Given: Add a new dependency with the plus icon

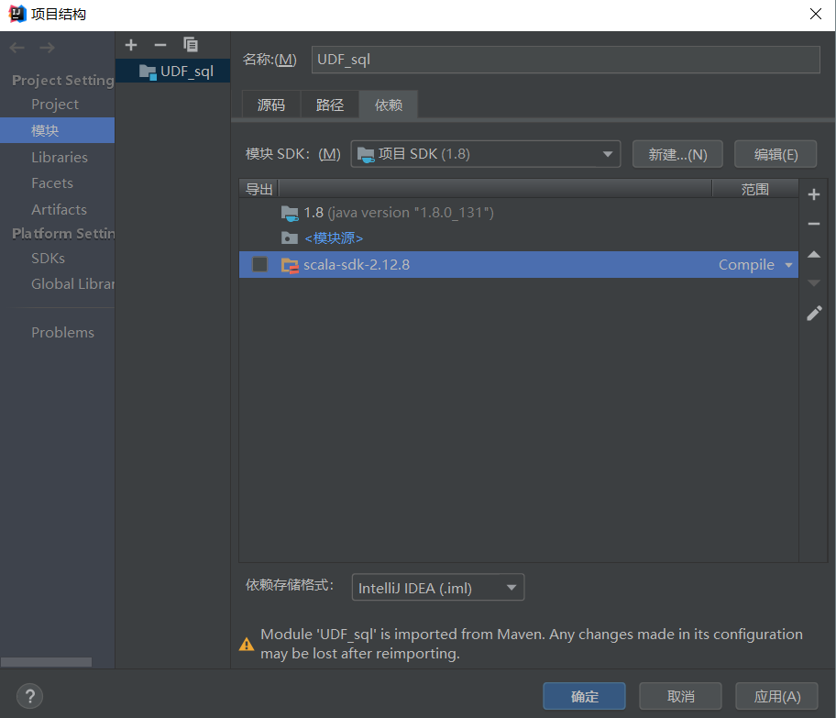Looking at the screenshot, I should tap(814, 193).
